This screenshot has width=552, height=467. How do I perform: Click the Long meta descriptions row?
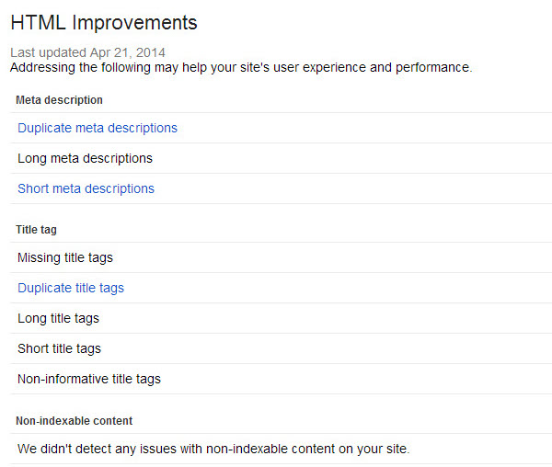281,158
